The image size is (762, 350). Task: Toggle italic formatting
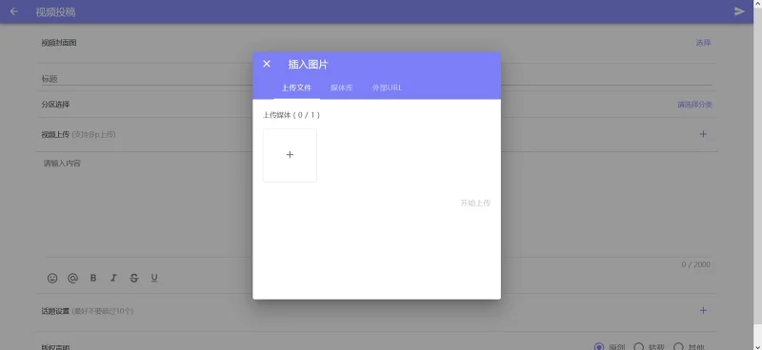113,278
